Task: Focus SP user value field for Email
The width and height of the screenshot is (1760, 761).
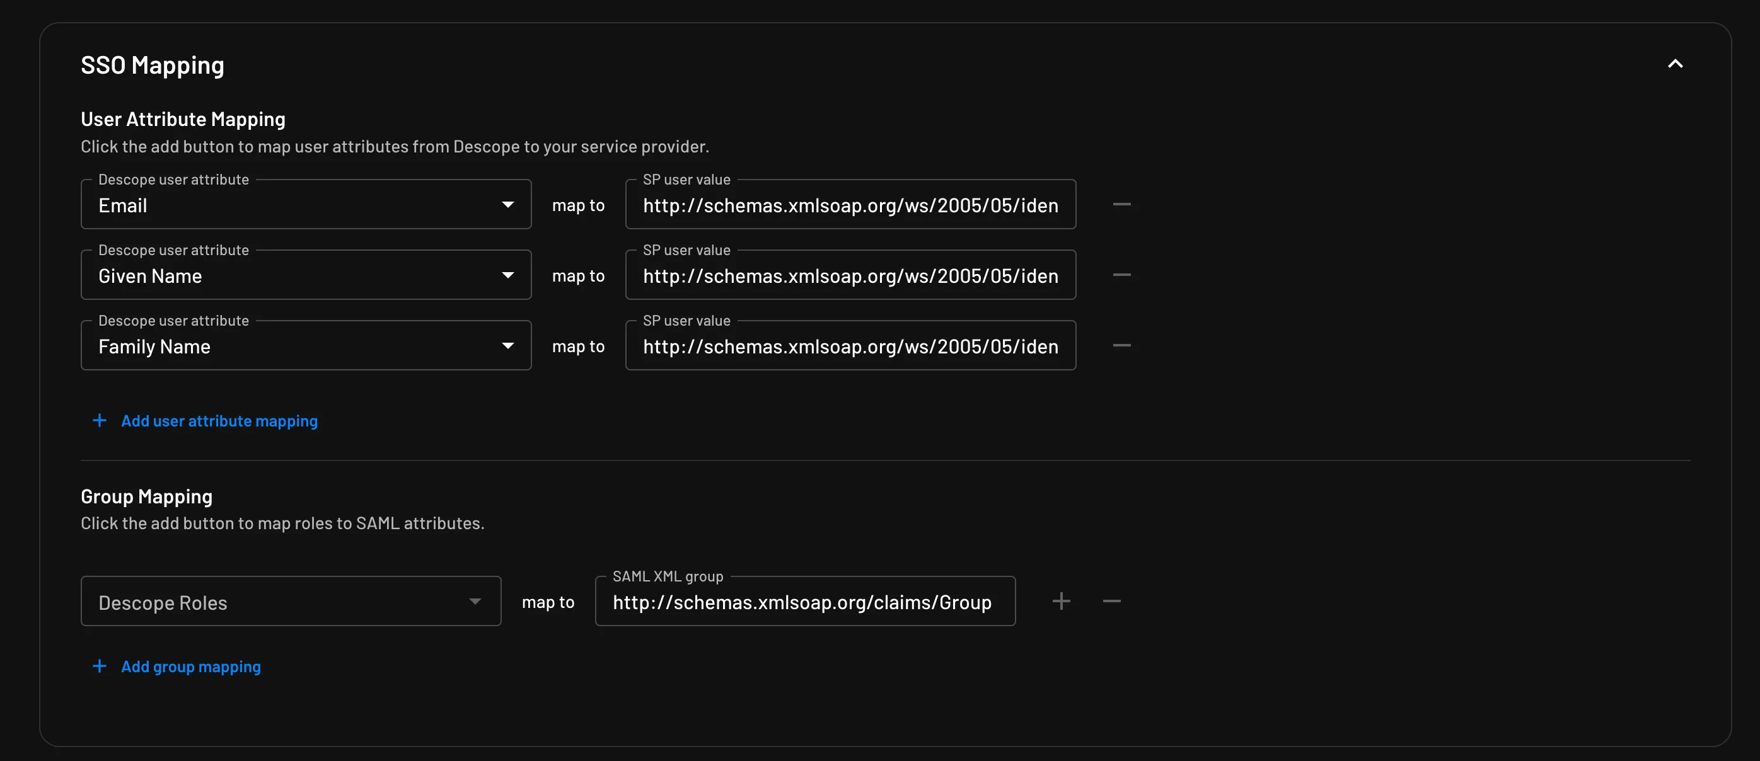Action: coord(850,205)
